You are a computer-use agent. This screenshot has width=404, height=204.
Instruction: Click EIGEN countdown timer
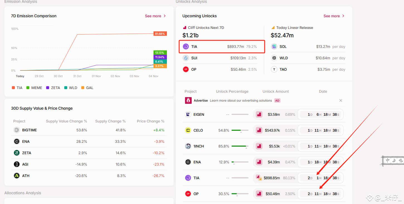point(320,114)
